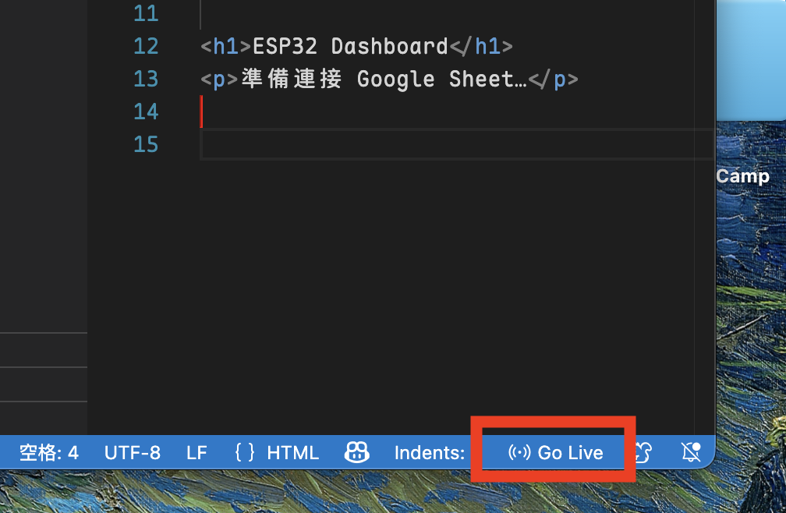
Task: Select line number 15 in the gutter
Action: coord(146,144)
